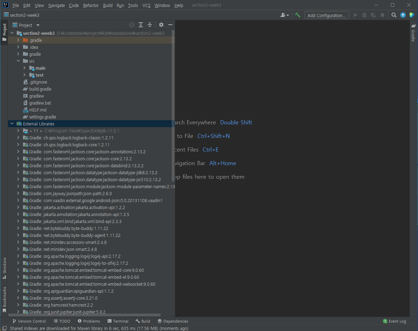The width and height of the screenshot is (418, 331).
Task: Open Project panel gear options
Action: click(161, 25)
